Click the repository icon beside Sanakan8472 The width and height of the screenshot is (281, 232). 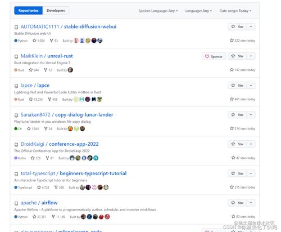[16, 115]
